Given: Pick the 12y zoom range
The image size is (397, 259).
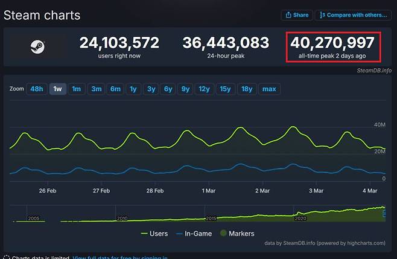Looking at the screenshot, I should tap(205, 89).
